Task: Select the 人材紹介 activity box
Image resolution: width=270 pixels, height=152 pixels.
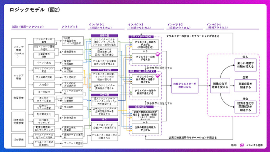Action: click(x=44, y=85)
